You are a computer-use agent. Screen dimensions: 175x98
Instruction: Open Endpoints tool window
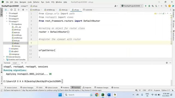click(87, 88)
